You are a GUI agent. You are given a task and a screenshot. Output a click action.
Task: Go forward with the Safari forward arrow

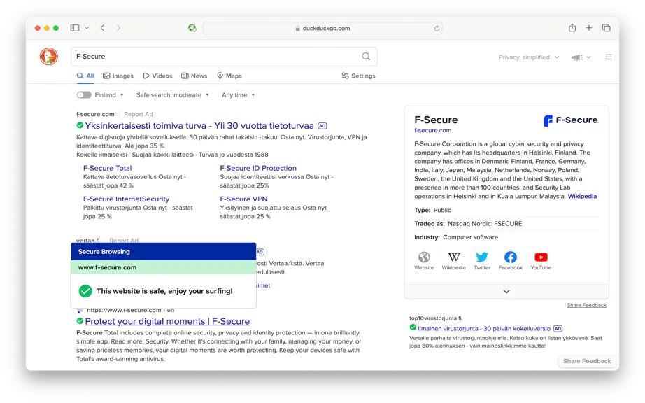(118, 28)
